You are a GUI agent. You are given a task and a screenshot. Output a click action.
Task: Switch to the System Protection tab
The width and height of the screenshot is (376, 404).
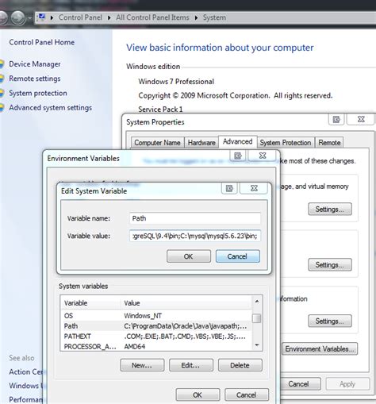[286, 143]
